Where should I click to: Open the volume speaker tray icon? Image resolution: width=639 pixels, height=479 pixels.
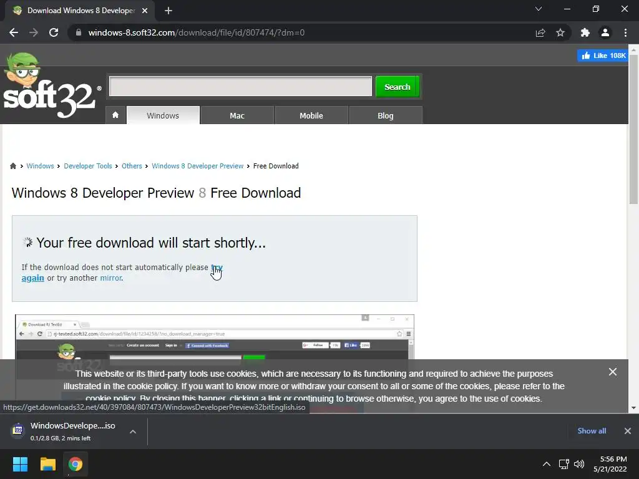[x=579, y=464]
